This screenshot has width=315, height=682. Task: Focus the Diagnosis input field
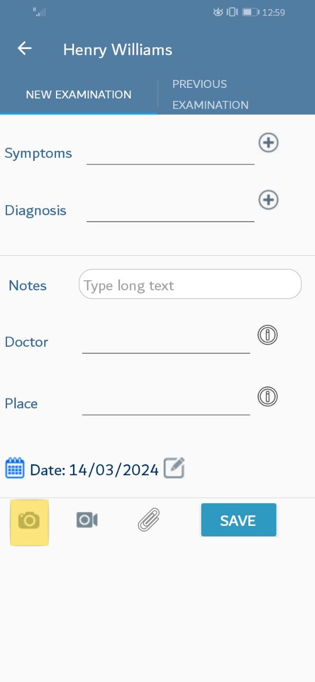point(171,211)
